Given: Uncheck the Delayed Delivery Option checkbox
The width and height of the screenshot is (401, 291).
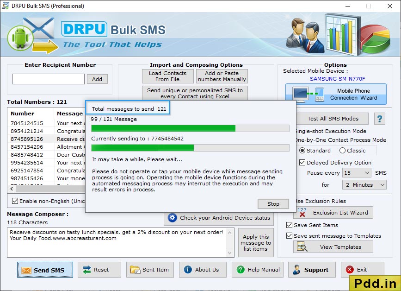Looking at the screenshot, I should (302, 162).
